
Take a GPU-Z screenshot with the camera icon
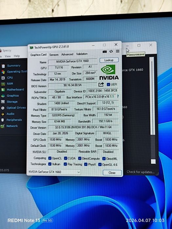[105, 52]
